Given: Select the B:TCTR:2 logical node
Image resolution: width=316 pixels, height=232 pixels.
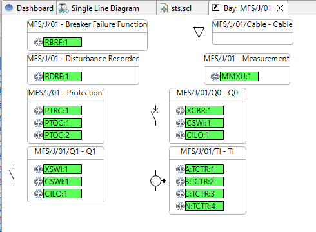Looking at the screenshot, I should coord(204,181).
